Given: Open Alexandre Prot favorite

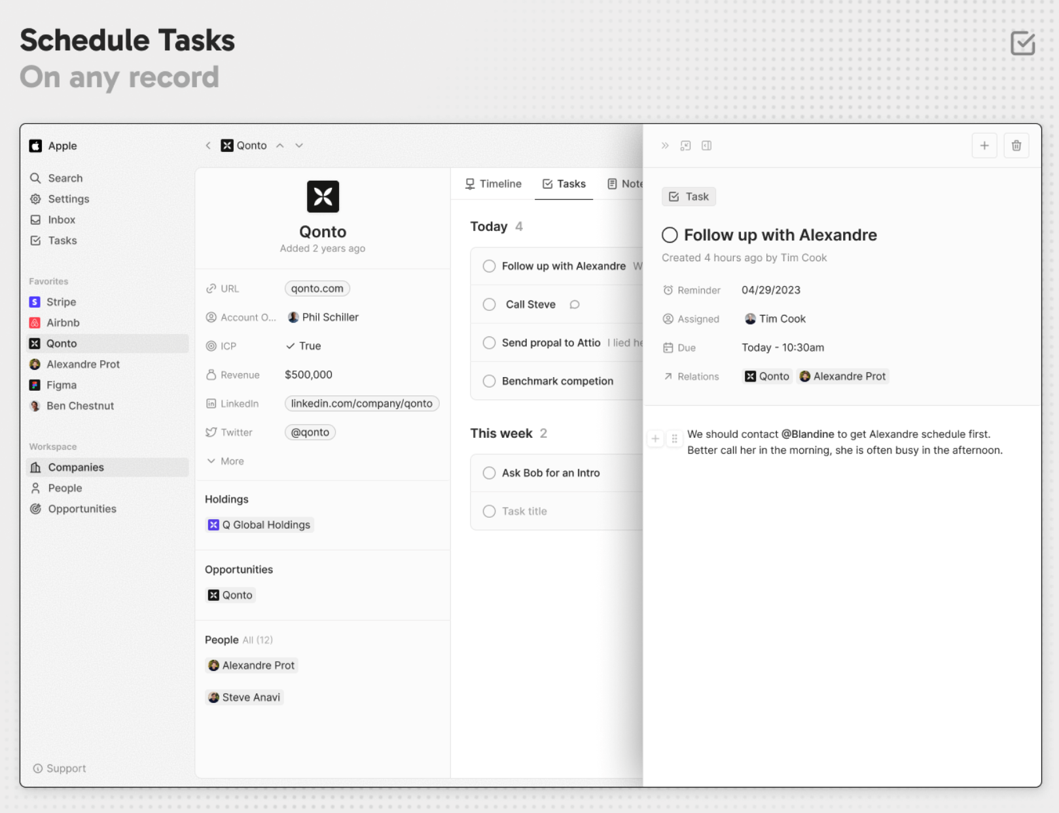Looking at the screenshot, I should tap(74, 365).
